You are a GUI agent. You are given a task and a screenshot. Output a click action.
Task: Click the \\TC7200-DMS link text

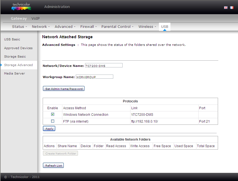(x=142, y=115)
